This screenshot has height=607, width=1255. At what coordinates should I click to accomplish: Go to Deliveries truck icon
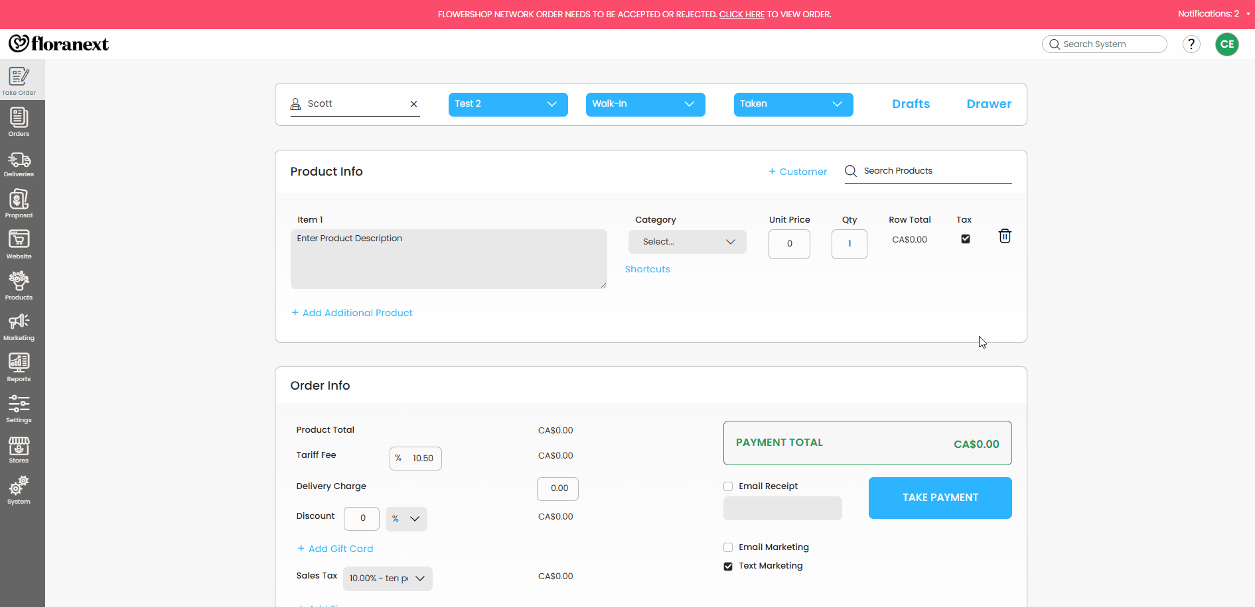[19, 163]
